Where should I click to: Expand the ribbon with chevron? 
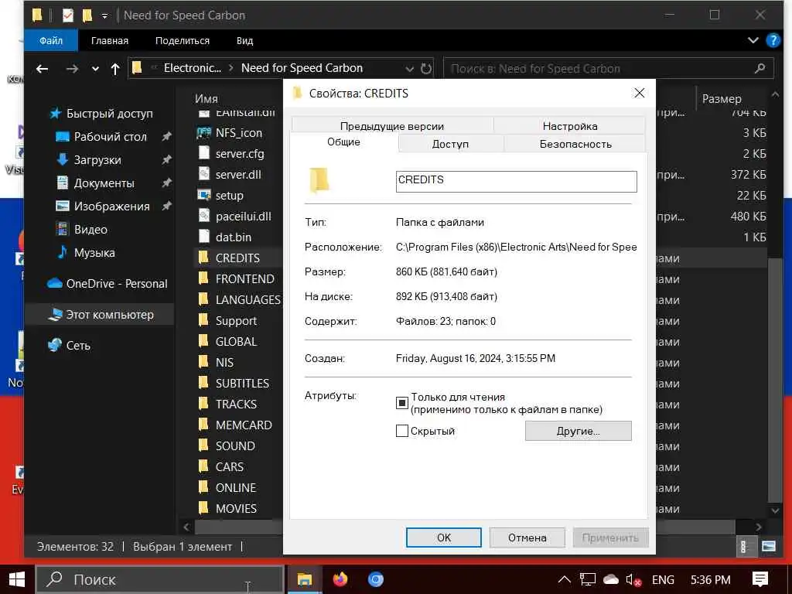[x=753, y=40]
